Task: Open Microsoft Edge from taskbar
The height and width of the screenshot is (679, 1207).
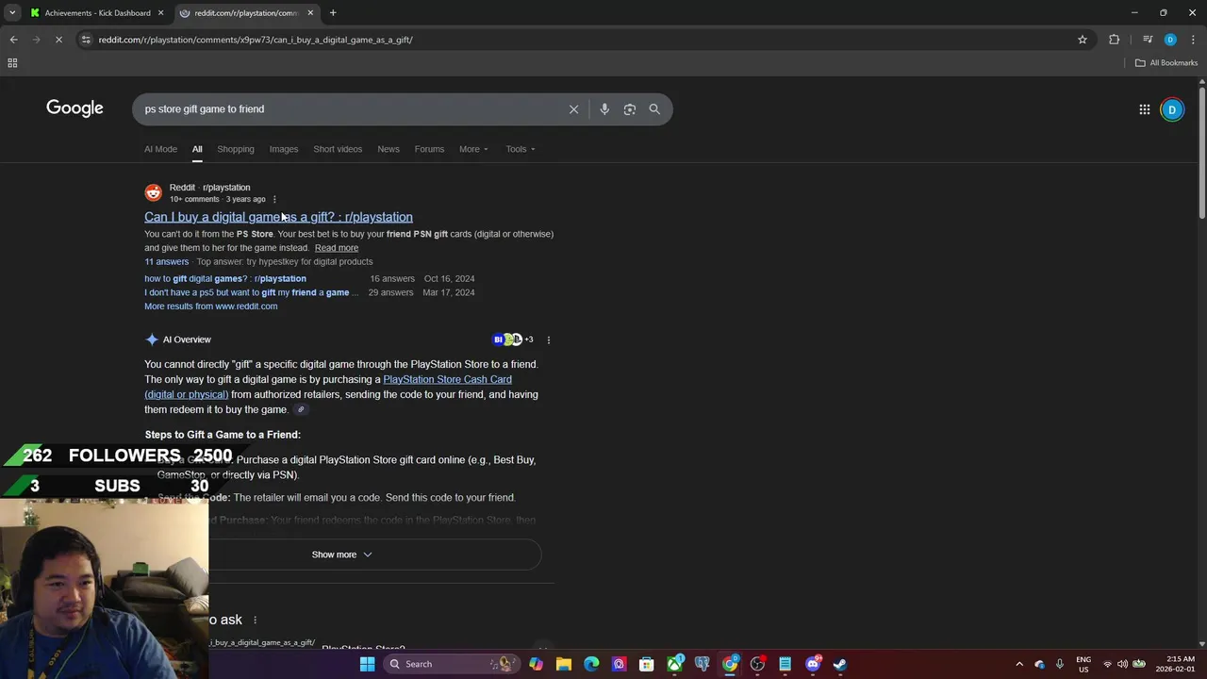Action: [591, 664]
